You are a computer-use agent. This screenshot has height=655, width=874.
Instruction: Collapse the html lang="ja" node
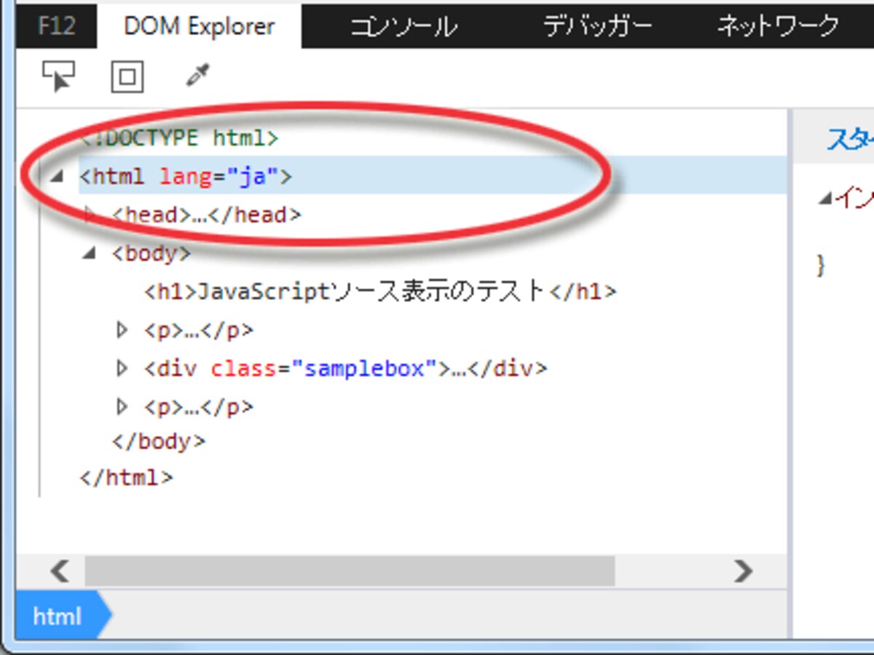click(58, 175)
